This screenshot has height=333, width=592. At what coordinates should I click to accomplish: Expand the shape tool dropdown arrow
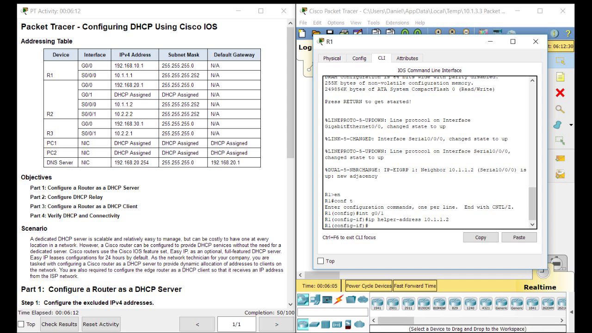tap(571, 125)
